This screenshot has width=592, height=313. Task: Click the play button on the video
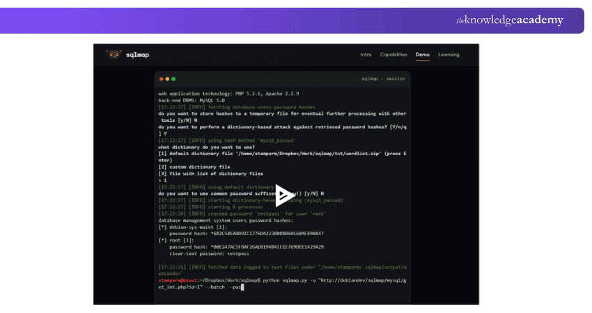[285, 195]
